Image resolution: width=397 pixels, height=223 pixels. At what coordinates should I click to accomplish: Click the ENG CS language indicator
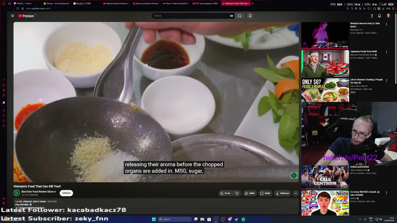click(x=371, y=219)
